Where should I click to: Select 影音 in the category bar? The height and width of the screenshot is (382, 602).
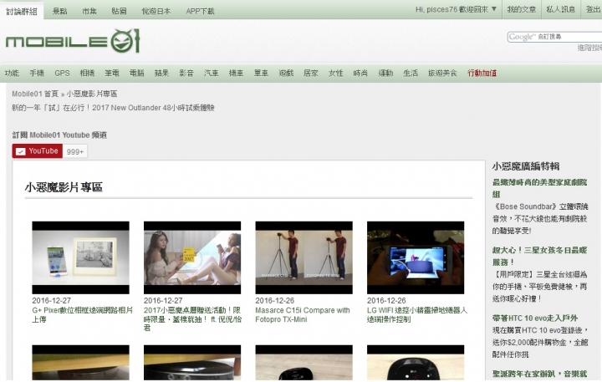(186, 73)
